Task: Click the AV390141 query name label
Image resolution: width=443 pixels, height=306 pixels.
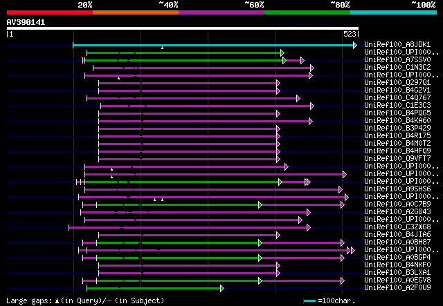Action: (x=26, y=22)
